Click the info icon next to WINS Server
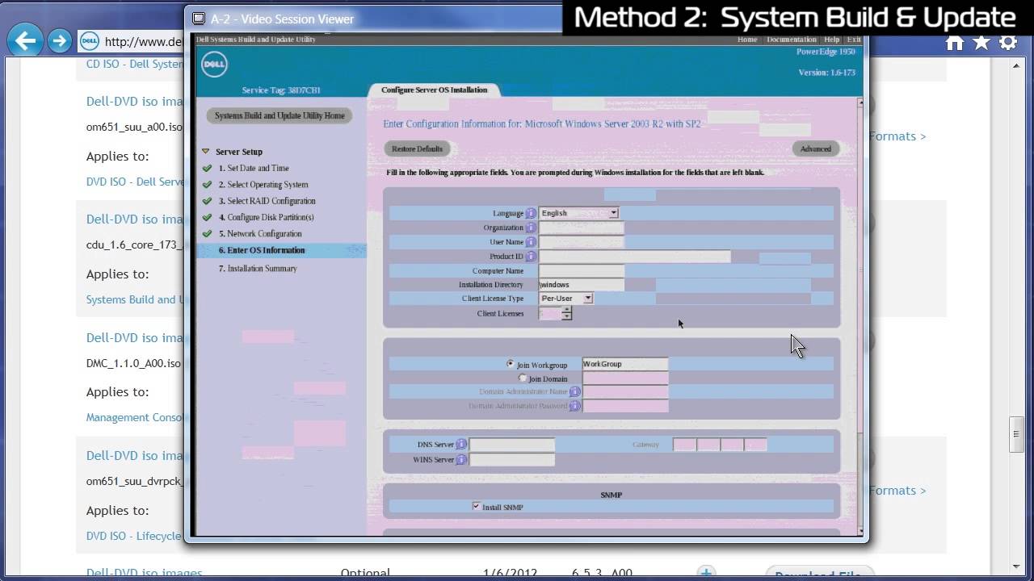Screen dimensions: 1034x581 click(461, 460)
